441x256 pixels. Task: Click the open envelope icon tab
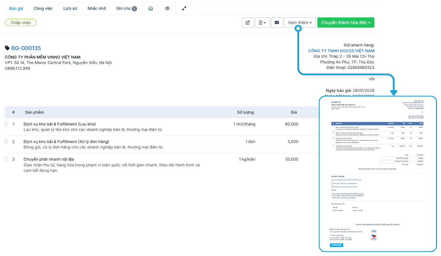tap(151, 8)
